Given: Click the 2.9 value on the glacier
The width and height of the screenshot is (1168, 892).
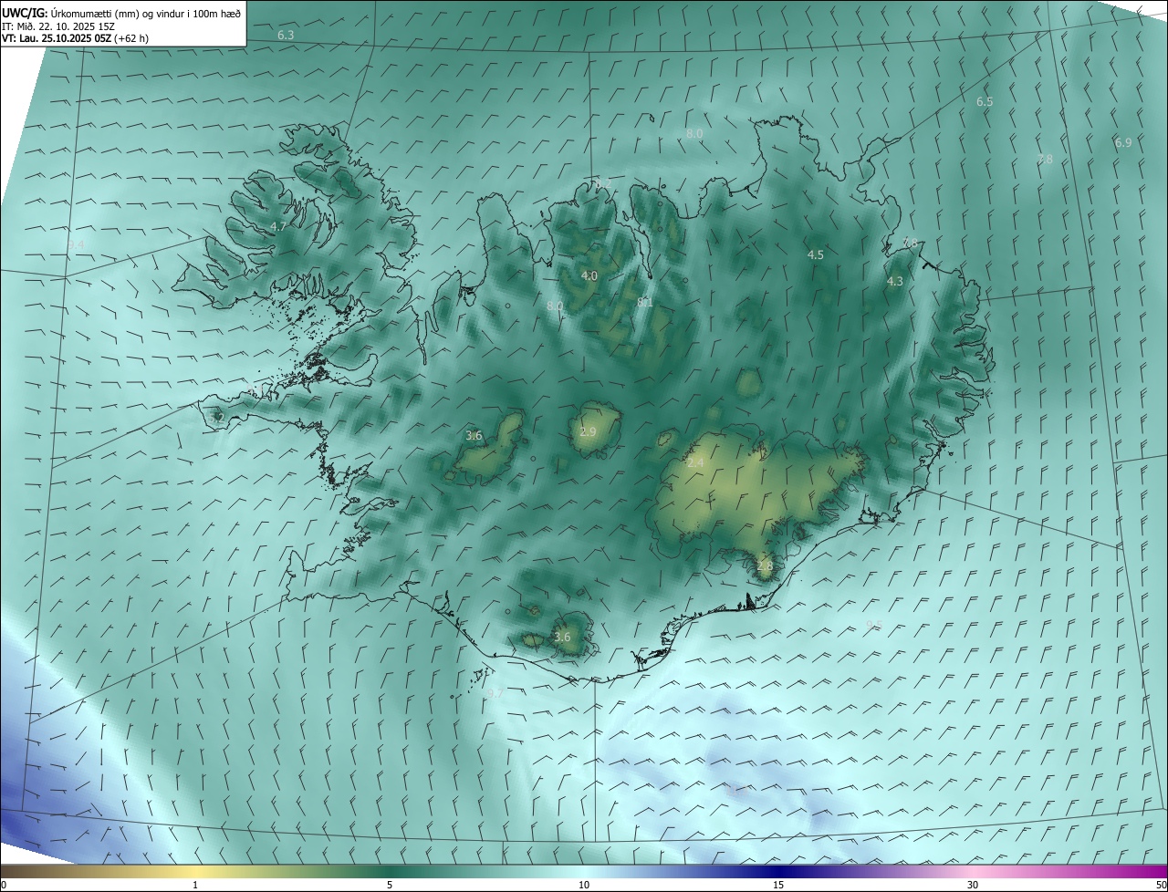Looking at the screenshot, I should pyautogui.click(x=588, y=431).
